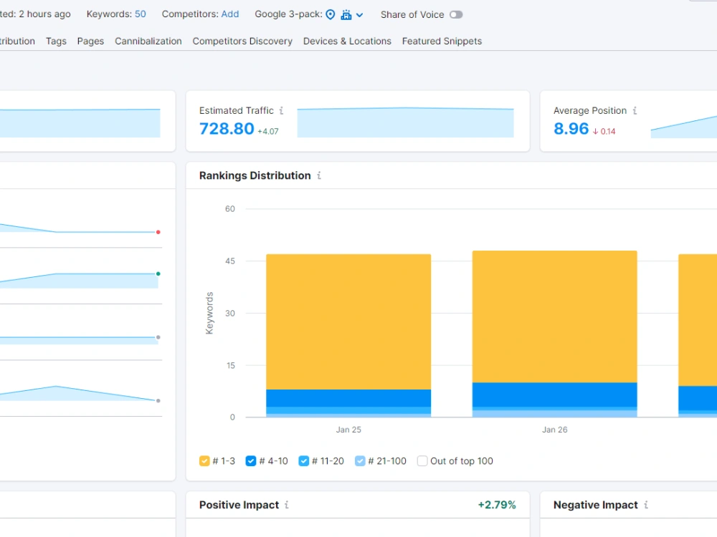Switch to the Cannibalization tab
The image size is (717, 537).
[x=148, y=41]
